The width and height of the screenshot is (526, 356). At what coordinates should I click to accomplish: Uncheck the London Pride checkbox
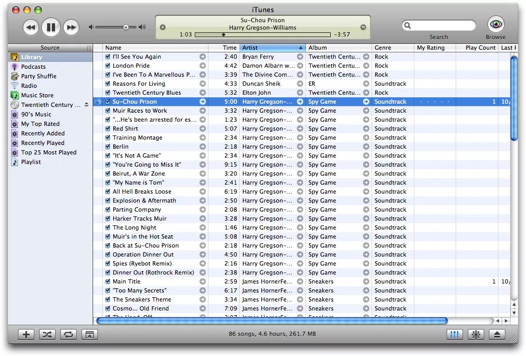tap(107, 66)
